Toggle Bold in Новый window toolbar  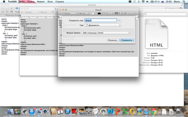[107, 13]
